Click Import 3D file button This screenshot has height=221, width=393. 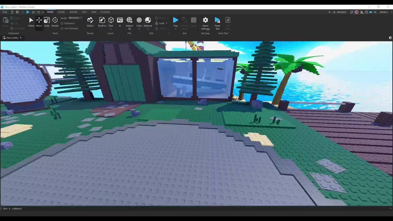[x=129, y=23]
